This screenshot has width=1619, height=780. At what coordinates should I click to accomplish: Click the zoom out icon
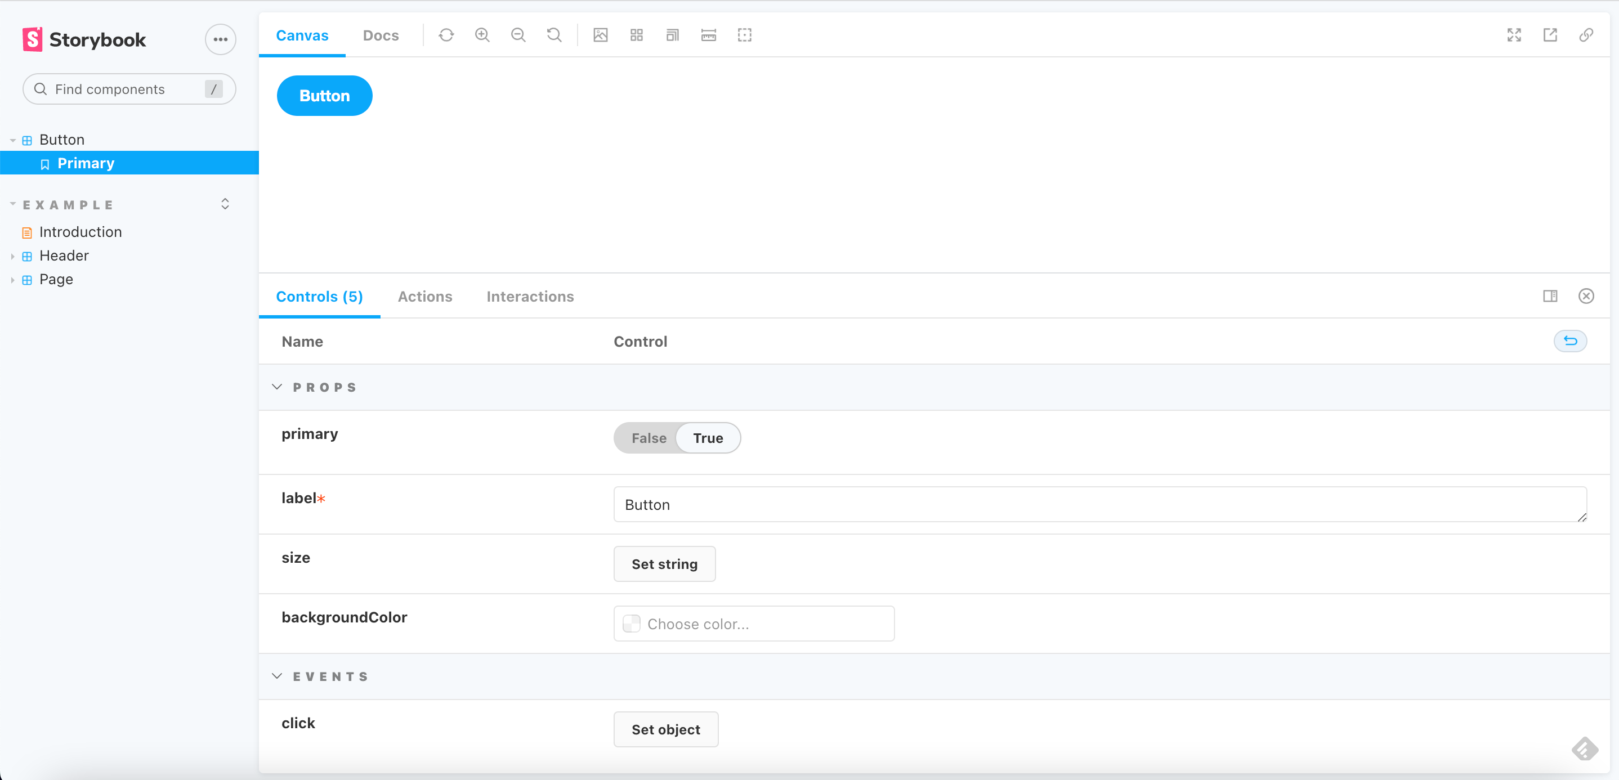(x=518, y=35)
